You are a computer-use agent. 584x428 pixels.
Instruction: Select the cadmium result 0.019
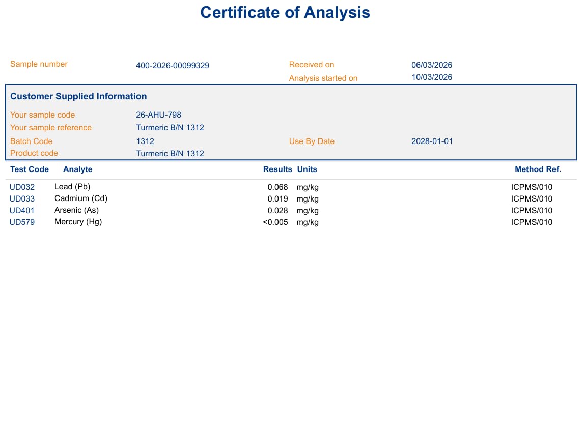277,199
